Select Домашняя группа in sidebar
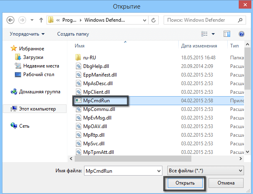The width and height of the screenshot is (253, 194). point(40,92)
